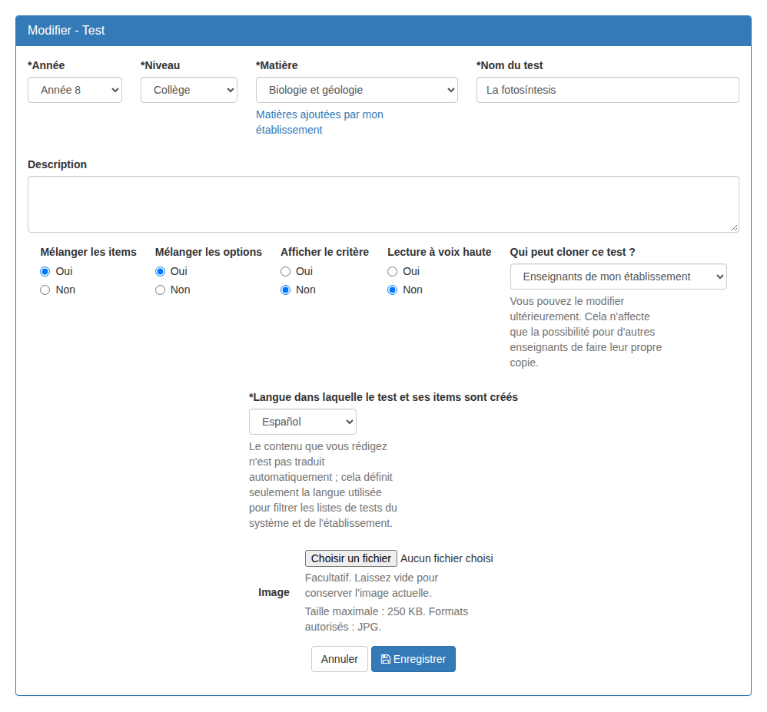Click inside the Description text area
Viewport: 767px width, 712px height.
coord(383,204)
